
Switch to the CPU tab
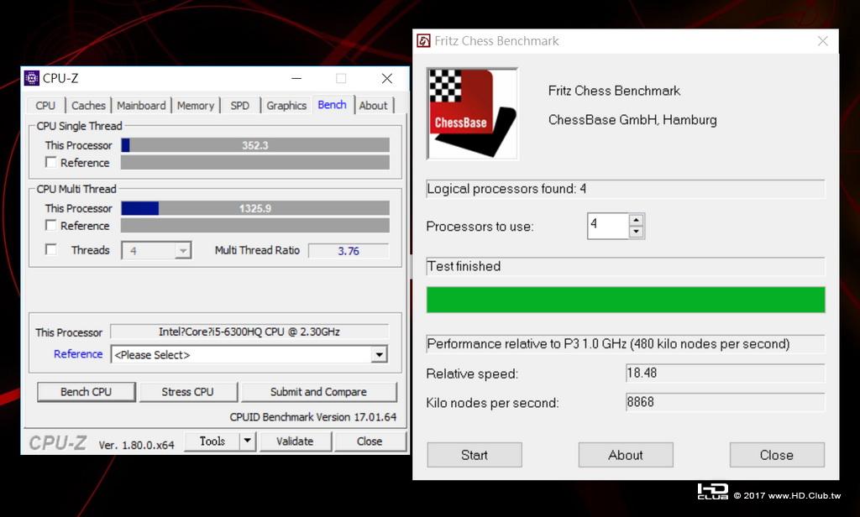[45, 105]
